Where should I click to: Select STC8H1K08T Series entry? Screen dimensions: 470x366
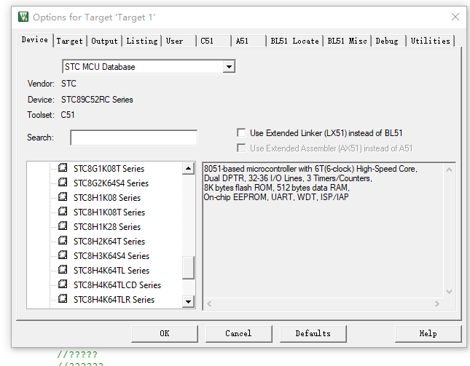tap(109, 212)
